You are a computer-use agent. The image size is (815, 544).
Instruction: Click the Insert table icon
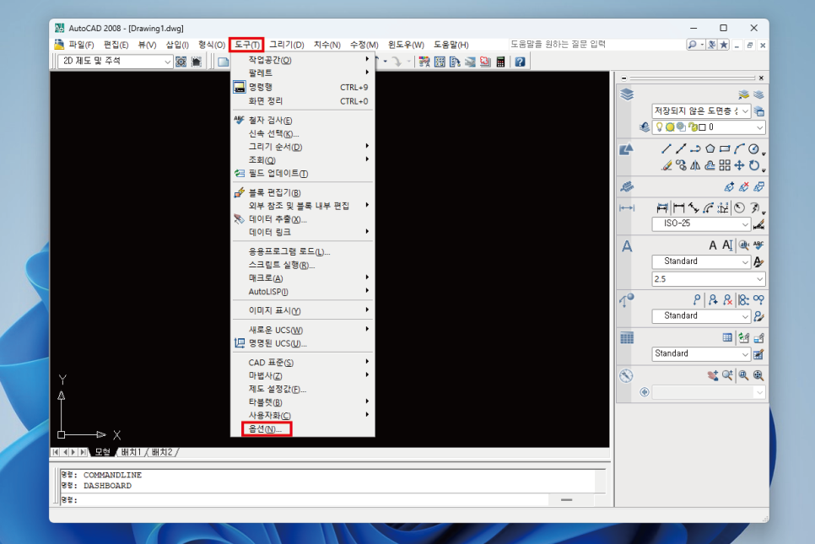[727, 337]
